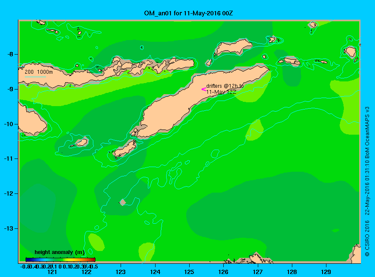Click longitude axis label 125
375x277 pixels.
pyautogui.click(x=189, y=272)
